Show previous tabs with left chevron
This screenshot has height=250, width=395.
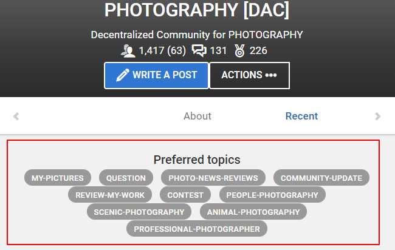pos(16,116)
